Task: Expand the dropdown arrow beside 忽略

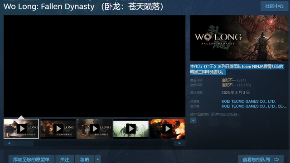Action: click(98, 159)
